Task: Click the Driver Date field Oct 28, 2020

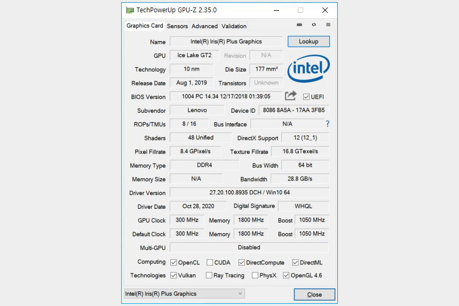Action: [198, 206]
